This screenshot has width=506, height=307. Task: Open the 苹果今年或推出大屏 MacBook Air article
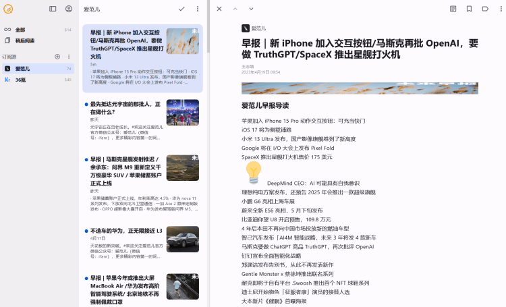(x=142, y=289)
